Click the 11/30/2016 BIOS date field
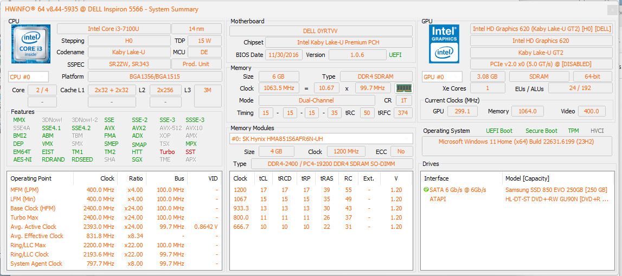Image resolution: width=622 pixels, height=276 pixels. pos(284,55)
